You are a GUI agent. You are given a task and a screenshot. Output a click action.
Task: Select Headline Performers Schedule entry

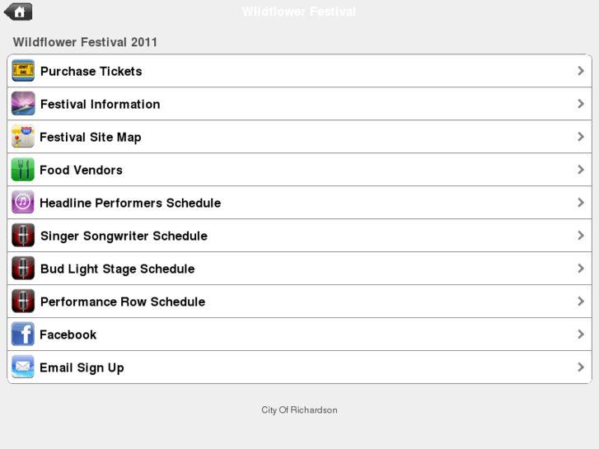tap(130, 203)
